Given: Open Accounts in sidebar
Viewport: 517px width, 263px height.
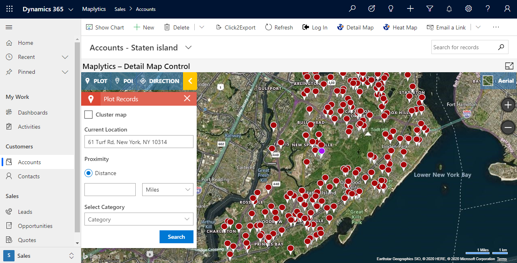Looking at the screenshot, I should tap(29, 162).
